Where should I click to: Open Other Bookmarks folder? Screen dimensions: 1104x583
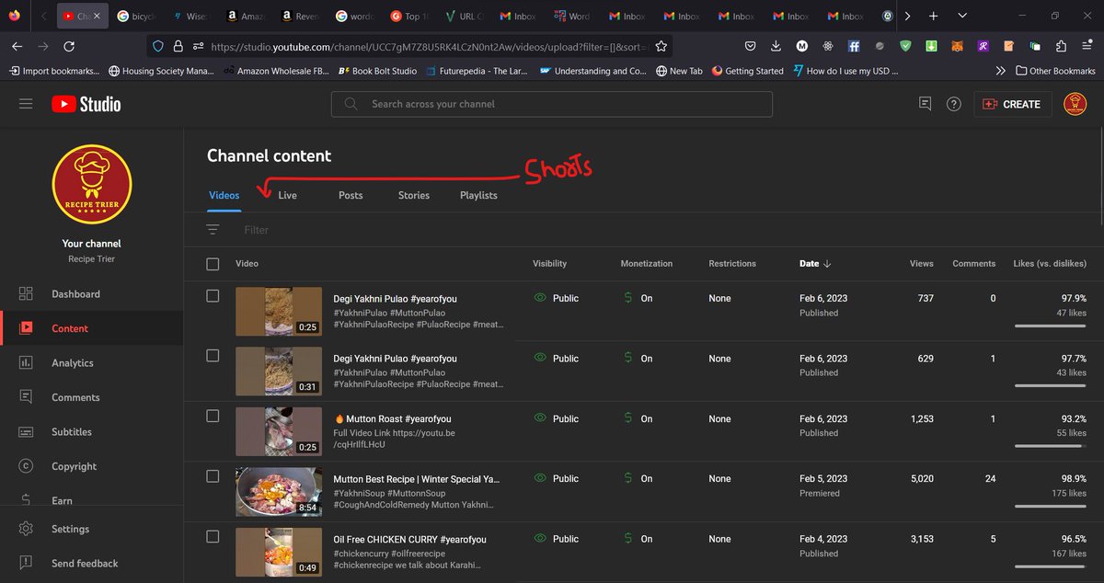(1055, 71)
